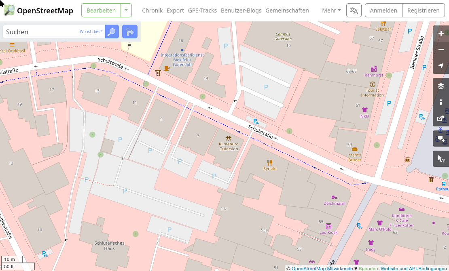Open the Mehr dropdown menu

[x=331, y=11]
